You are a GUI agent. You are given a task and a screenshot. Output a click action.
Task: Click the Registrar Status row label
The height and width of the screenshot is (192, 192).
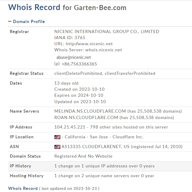tap(26, 74)
